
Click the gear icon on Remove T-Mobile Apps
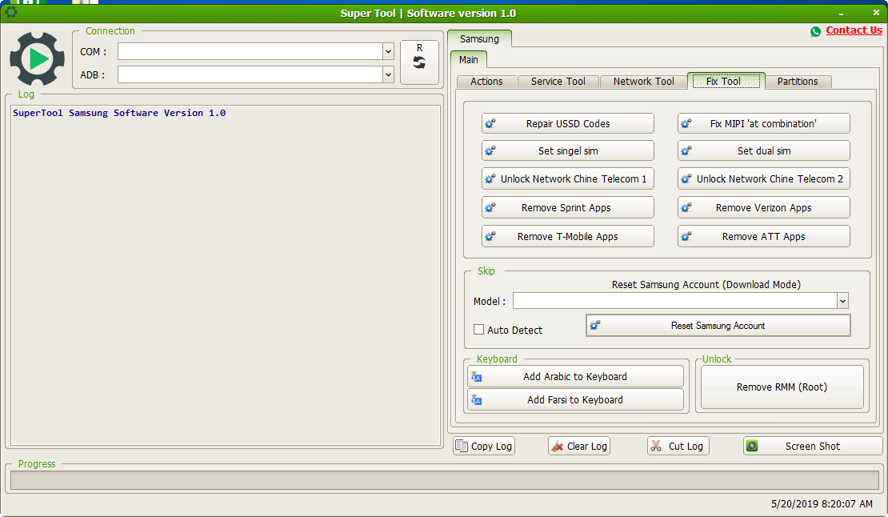tap(490, 237)
